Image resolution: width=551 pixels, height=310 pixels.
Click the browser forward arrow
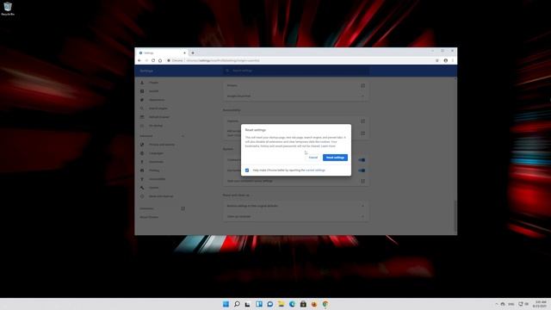[x=146, y=60]
